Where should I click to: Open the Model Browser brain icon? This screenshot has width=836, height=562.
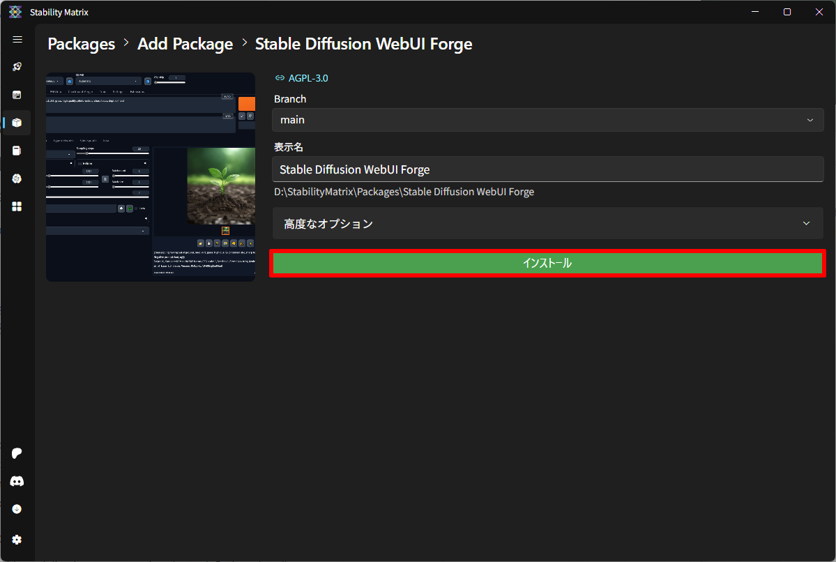[x=17, y=179]
